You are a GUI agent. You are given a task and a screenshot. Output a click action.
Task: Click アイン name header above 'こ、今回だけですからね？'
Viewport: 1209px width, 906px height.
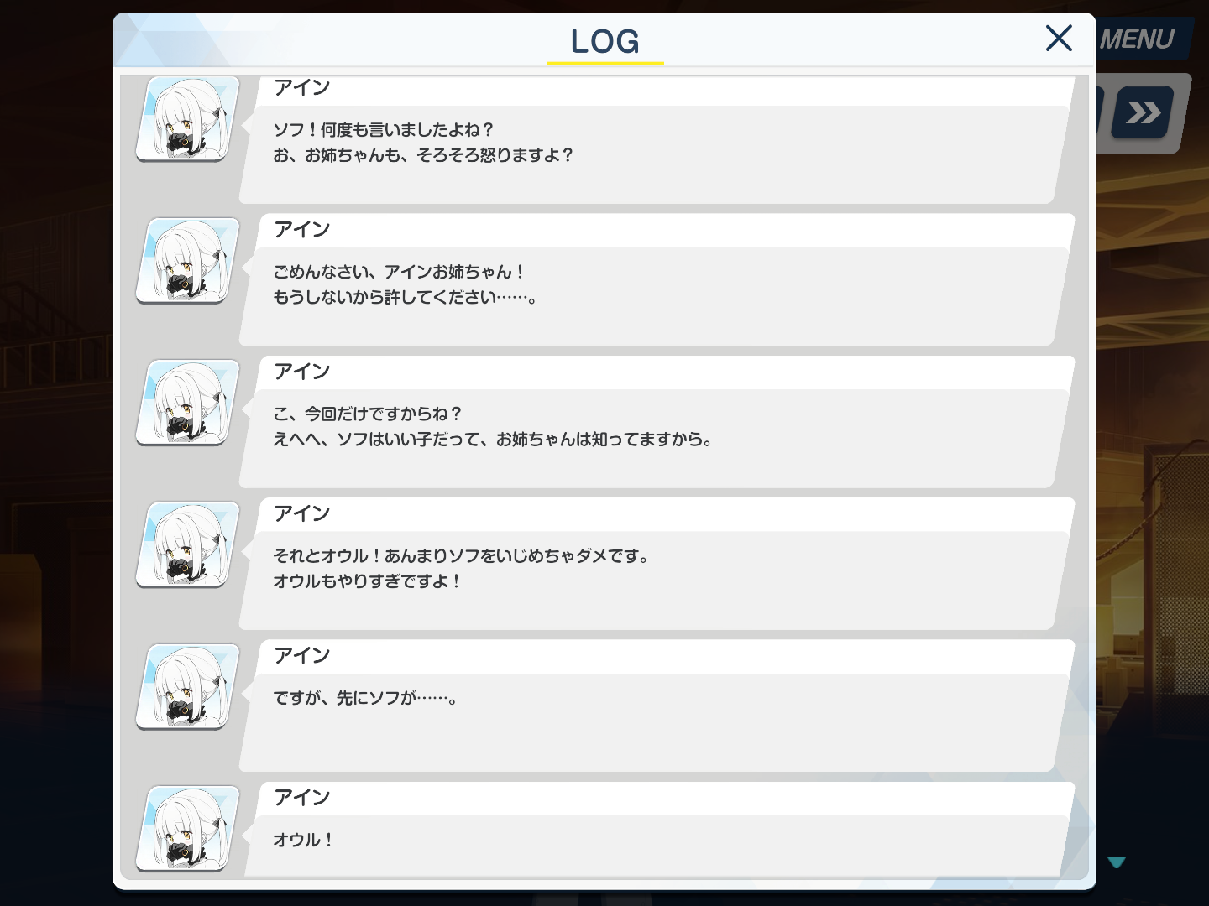(x=302, y=372)
